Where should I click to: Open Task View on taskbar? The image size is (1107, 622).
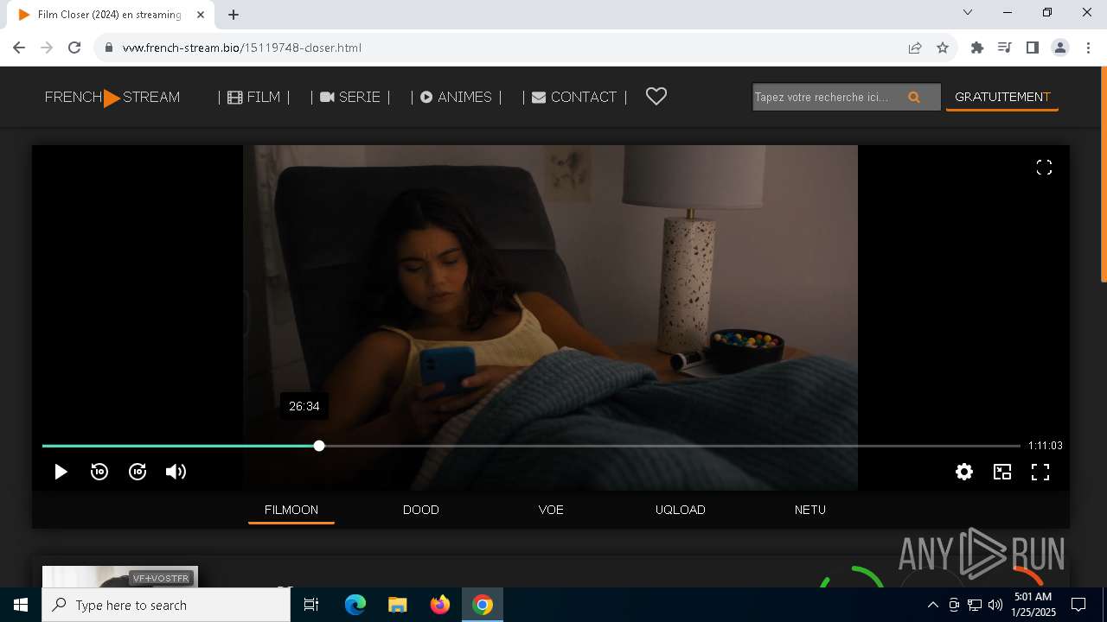[x=311, y=605]
